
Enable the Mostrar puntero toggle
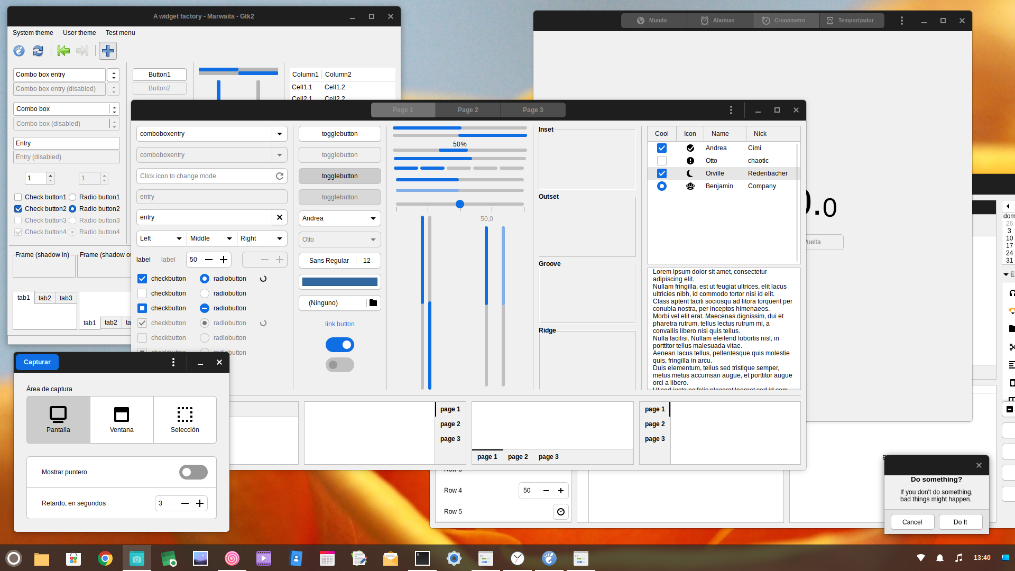pyautogui.click(x=193, y=472)
